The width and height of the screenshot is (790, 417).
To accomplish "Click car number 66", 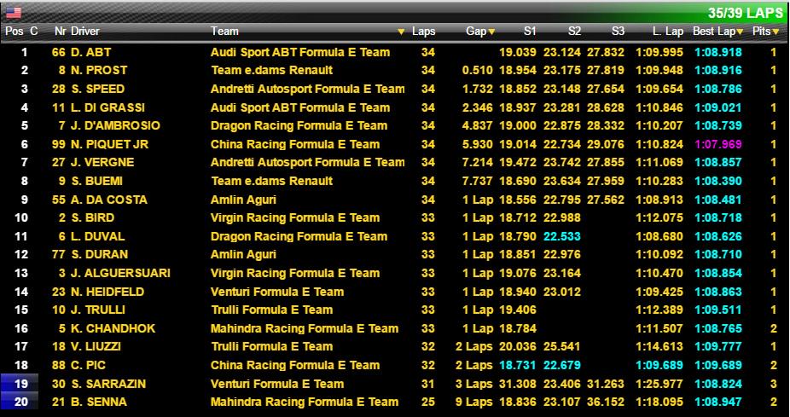I will click(x=59, y=52).
